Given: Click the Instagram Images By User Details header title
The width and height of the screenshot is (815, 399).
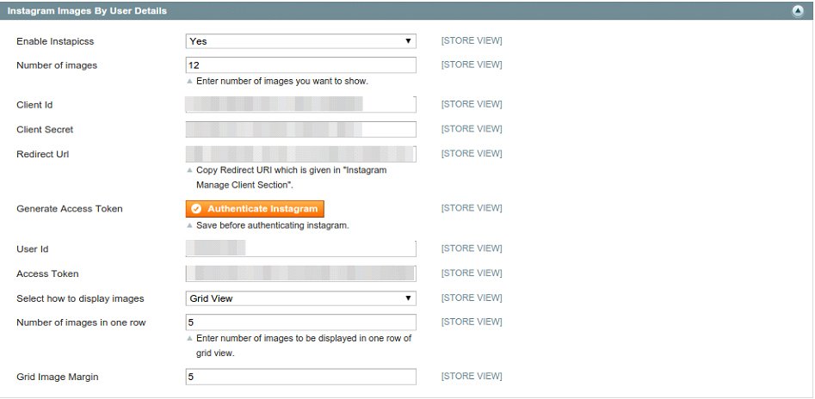Looking at the screenshot, I should coord(87,11).
